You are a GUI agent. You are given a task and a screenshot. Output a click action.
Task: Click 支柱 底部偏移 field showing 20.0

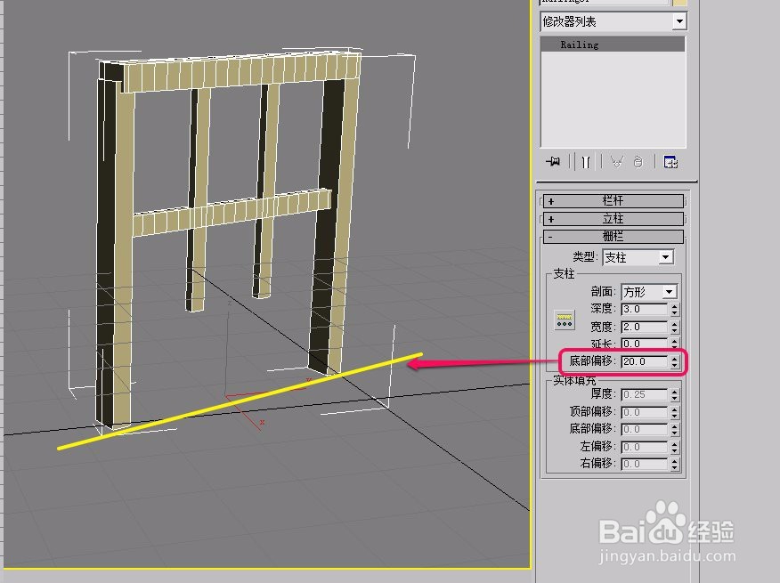coord(644,361)
